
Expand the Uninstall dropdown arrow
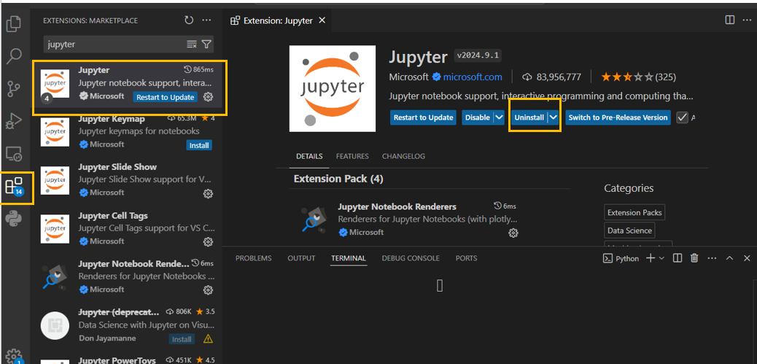pyautogui.click(x=554, y=117)
